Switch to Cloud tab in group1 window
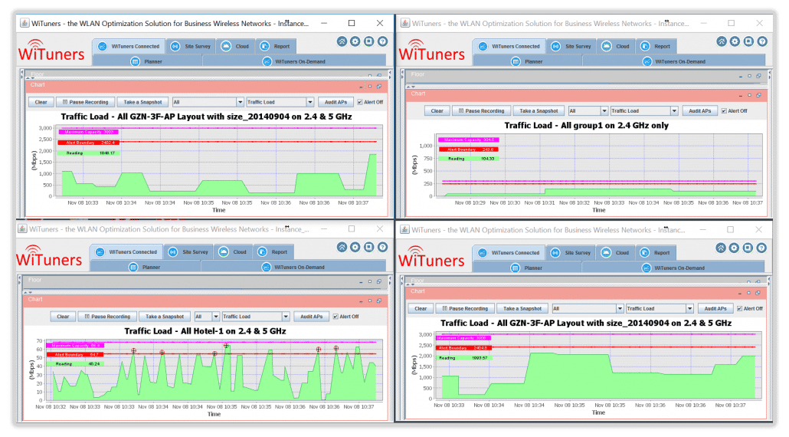Image resolution: width=789 pixels, height=437 pixels. click(615, 46)
